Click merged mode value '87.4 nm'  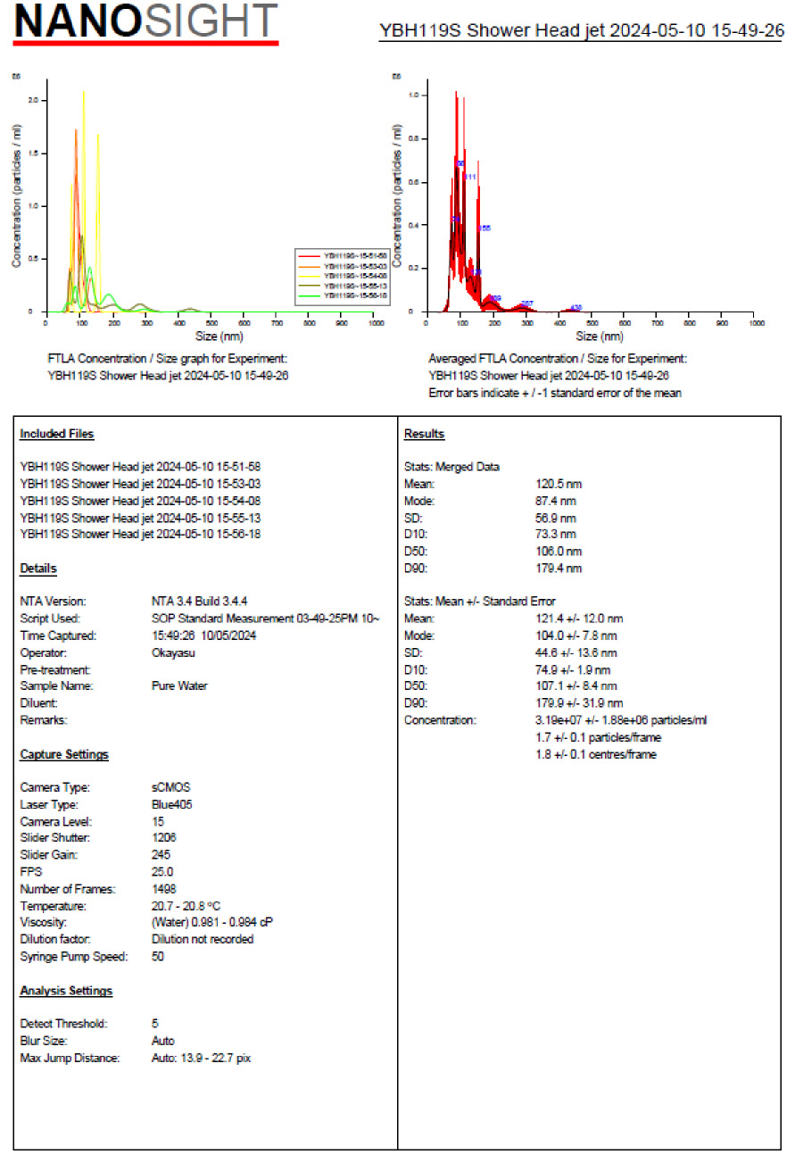pos(555,500)
